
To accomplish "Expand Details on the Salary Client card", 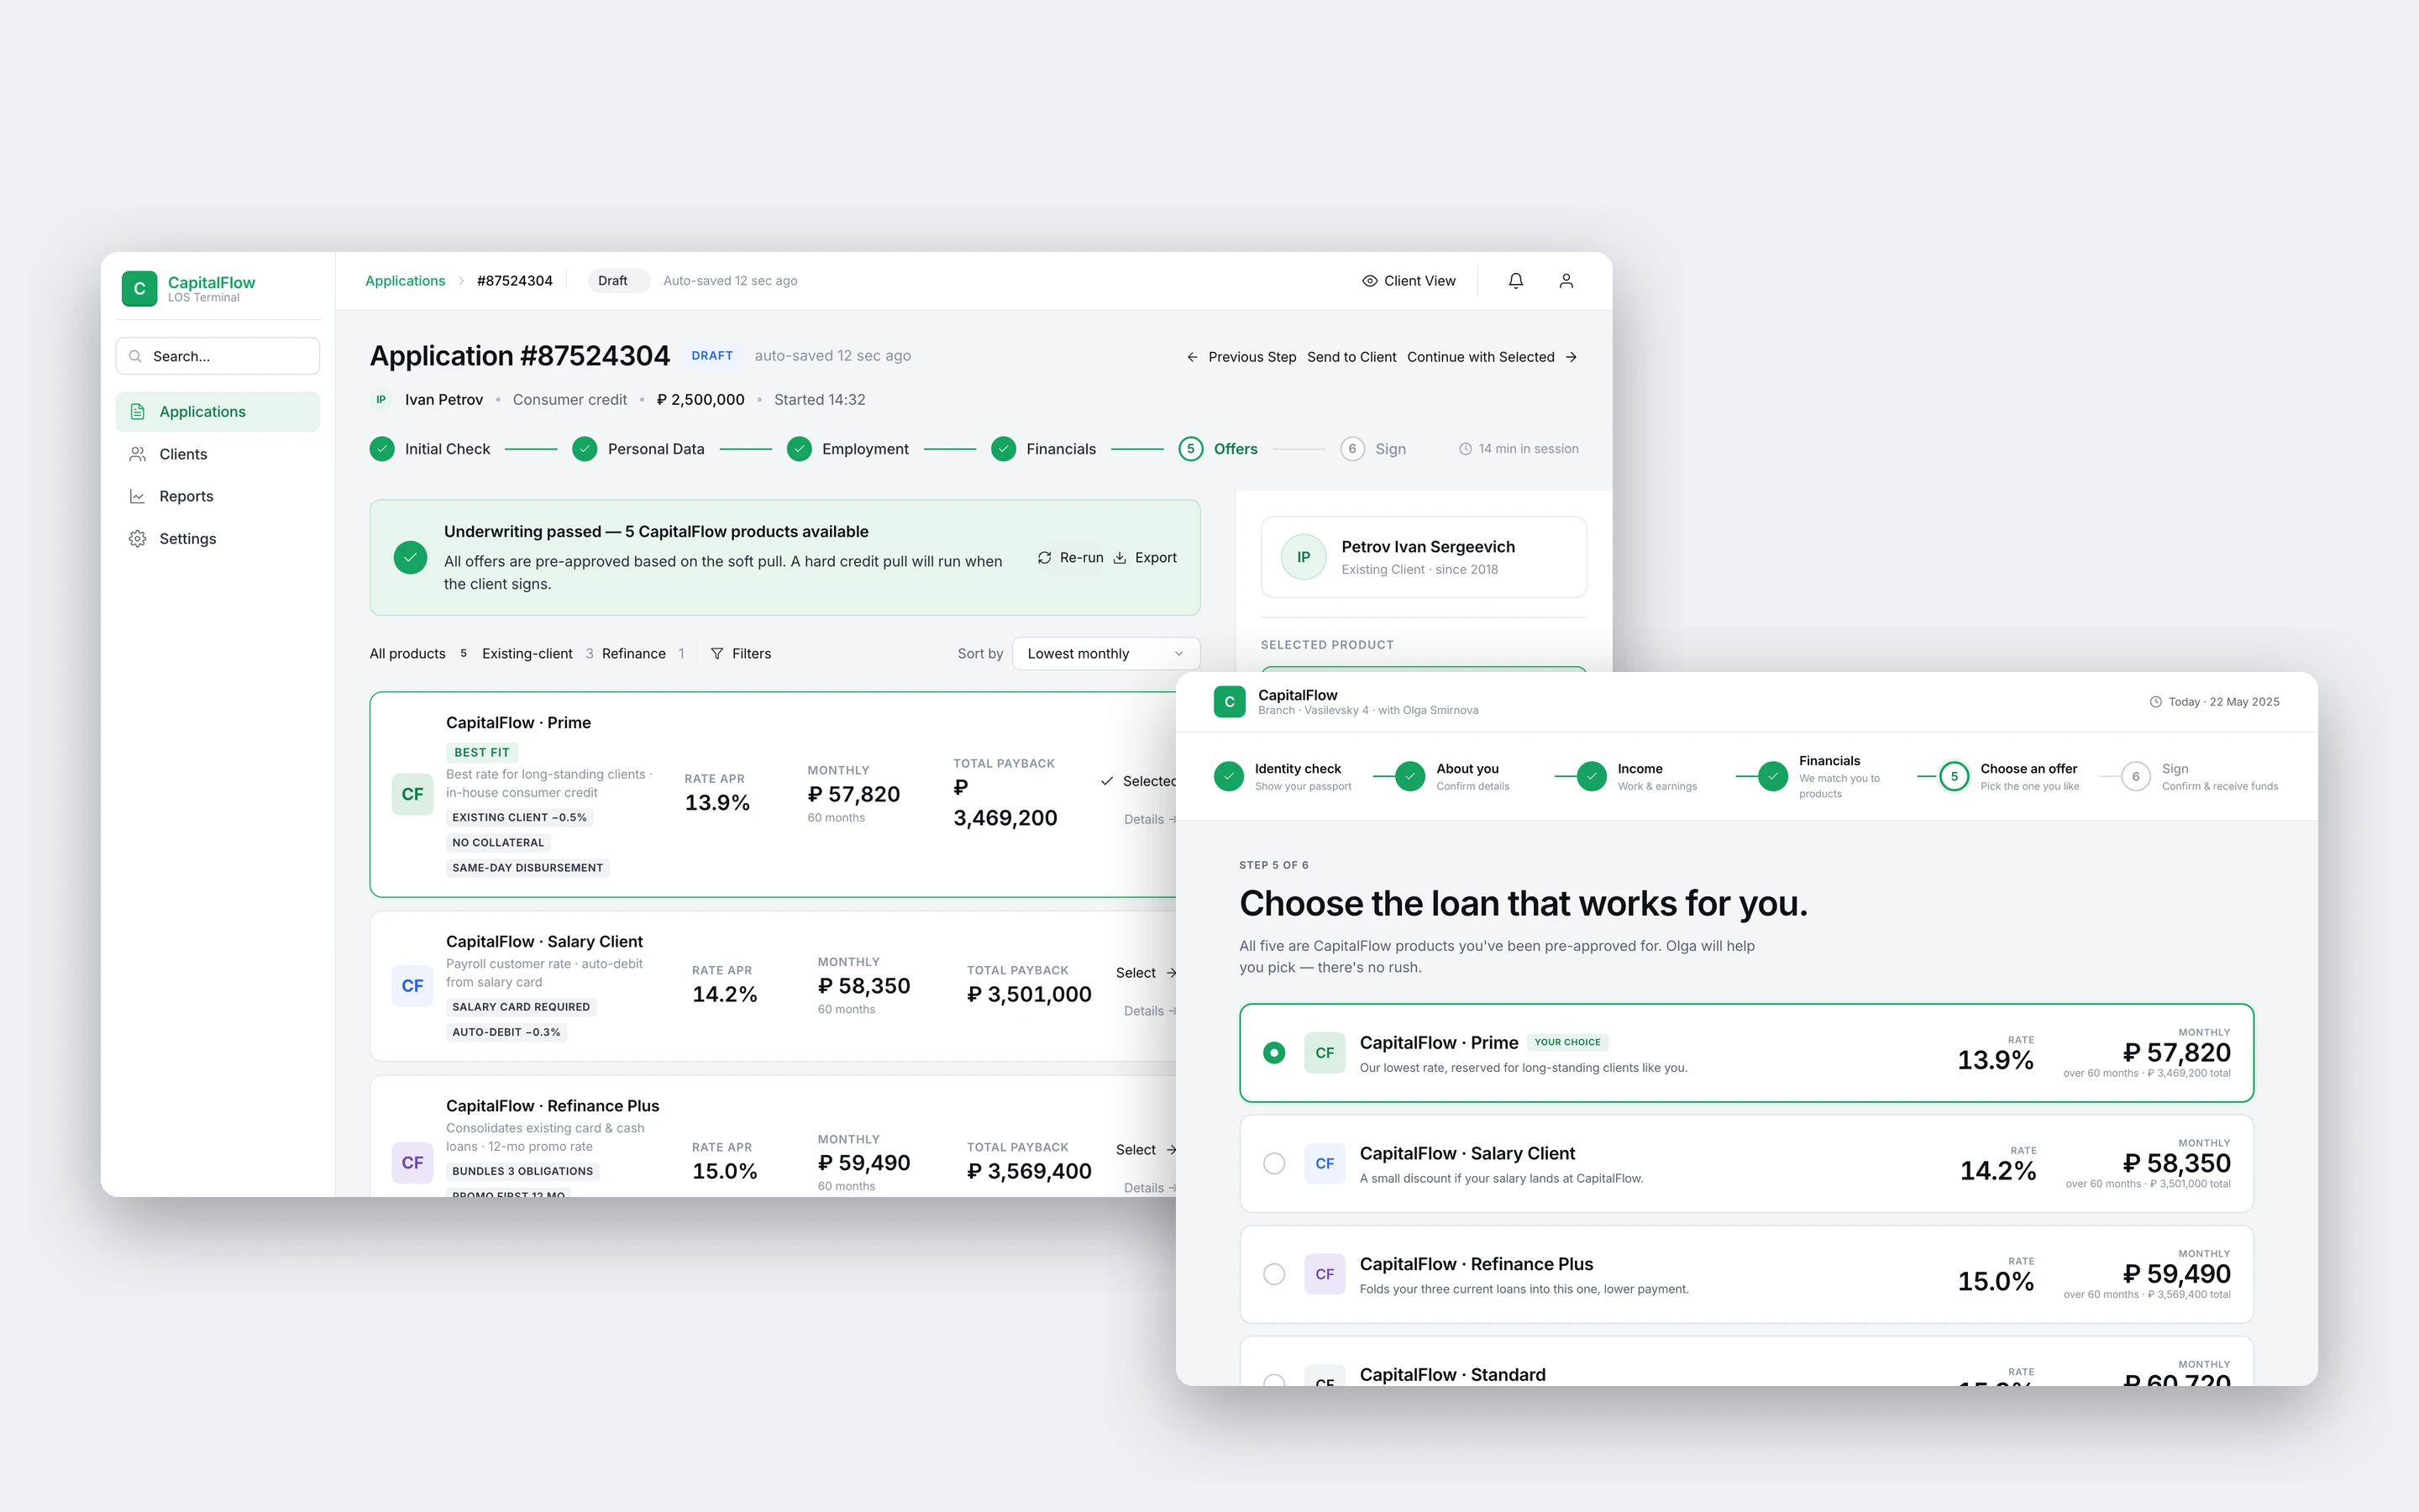I will 1150,1011.
